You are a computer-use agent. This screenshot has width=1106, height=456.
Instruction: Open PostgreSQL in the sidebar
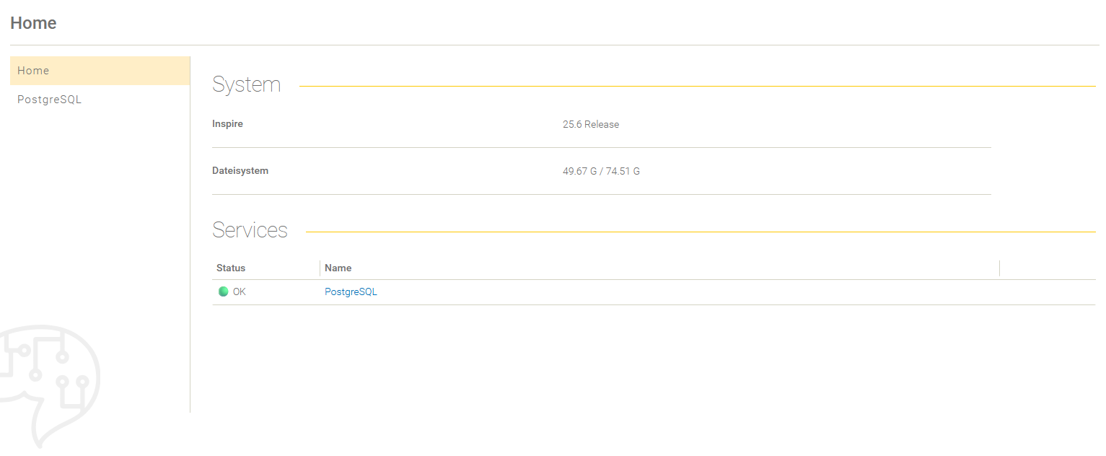click(x=100, y=100)
